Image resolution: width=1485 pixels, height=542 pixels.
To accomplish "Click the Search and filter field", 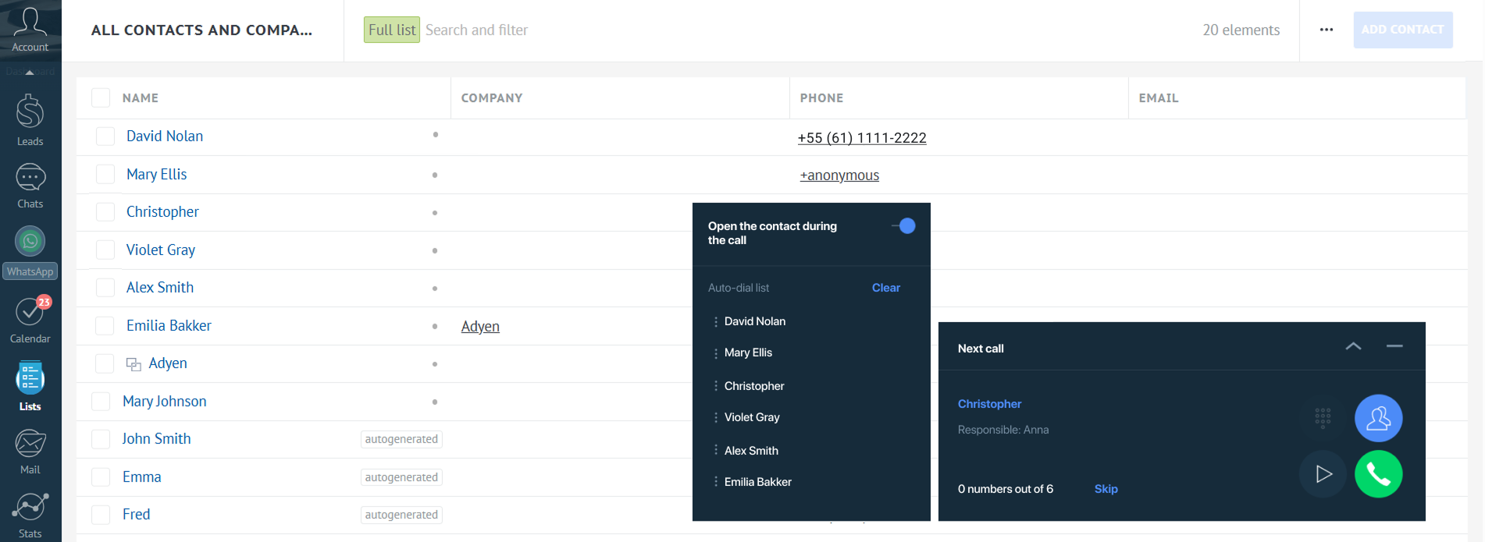I will coord(476,30).
